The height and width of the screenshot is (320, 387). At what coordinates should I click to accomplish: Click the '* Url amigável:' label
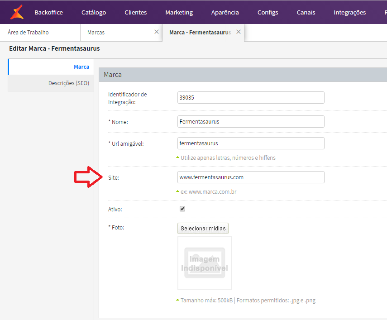126,143
